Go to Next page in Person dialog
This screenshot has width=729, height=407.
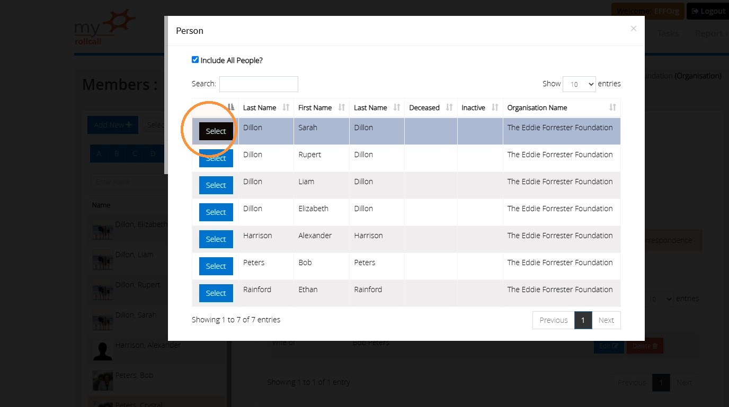tap(606, 320)
